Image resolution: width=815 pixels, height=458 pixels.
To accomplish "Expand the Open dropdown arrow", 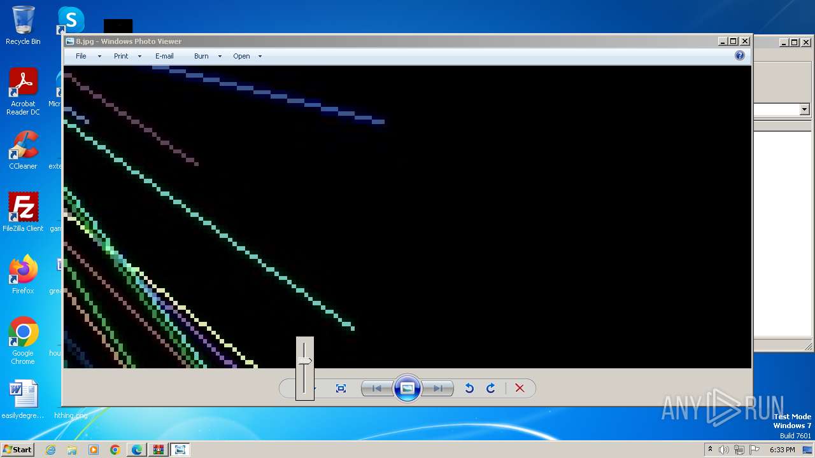I will coord(260,56).
